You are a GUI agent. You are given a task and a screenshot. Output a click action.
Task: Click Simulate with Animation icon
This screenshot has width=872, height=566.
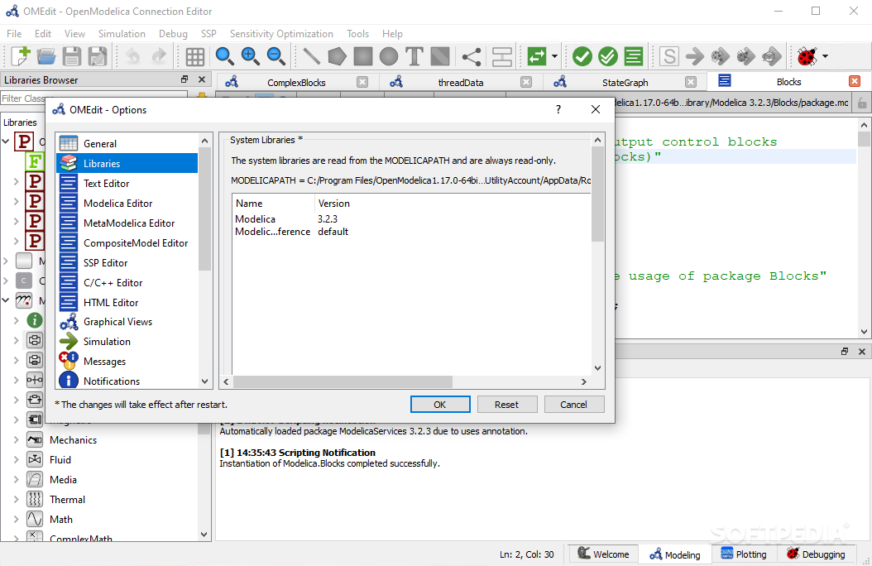click(772, 56)
